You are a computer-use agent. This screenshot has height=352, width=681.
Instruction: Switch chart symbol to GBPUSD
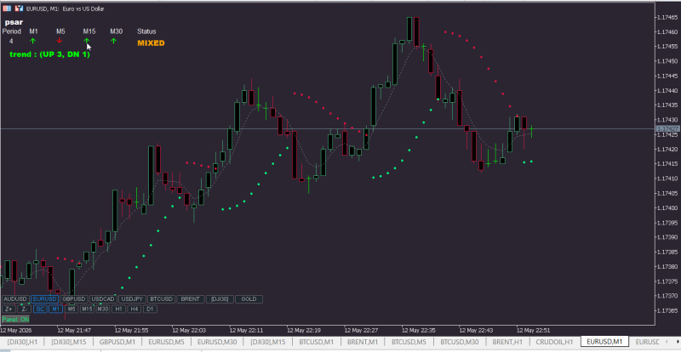click(x=74, y=299)
